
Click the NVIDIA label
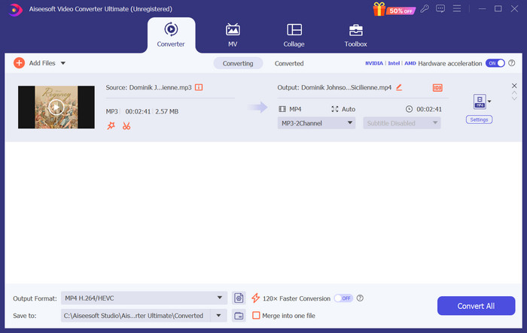tap(374, 63)
